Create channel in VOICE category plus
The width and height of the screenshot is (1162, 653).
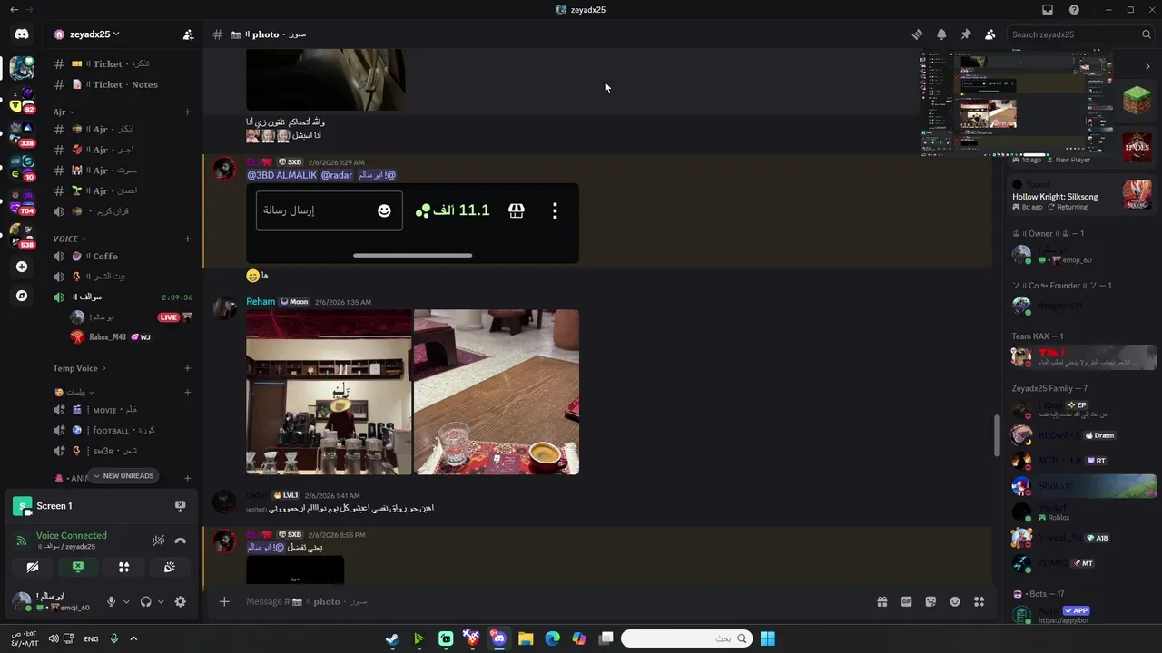187,239
